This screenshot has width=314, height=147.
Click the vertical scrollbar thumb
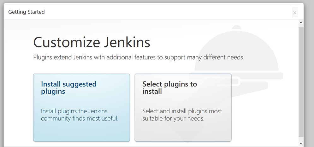pyautogui.click(x=301, y=82)
